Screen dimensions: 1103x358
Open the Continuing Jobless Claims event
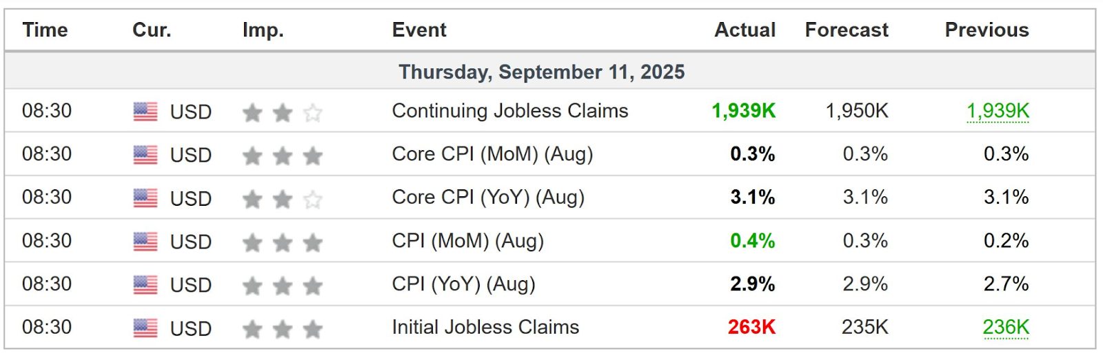point(509,111)
